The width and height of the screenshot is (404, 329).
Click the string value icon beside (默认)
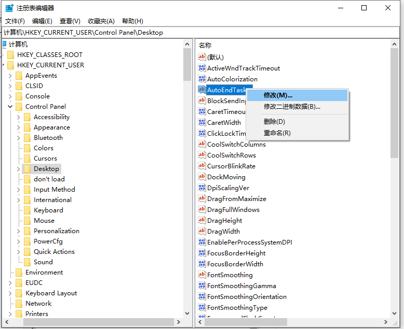(x=202, y=57)
